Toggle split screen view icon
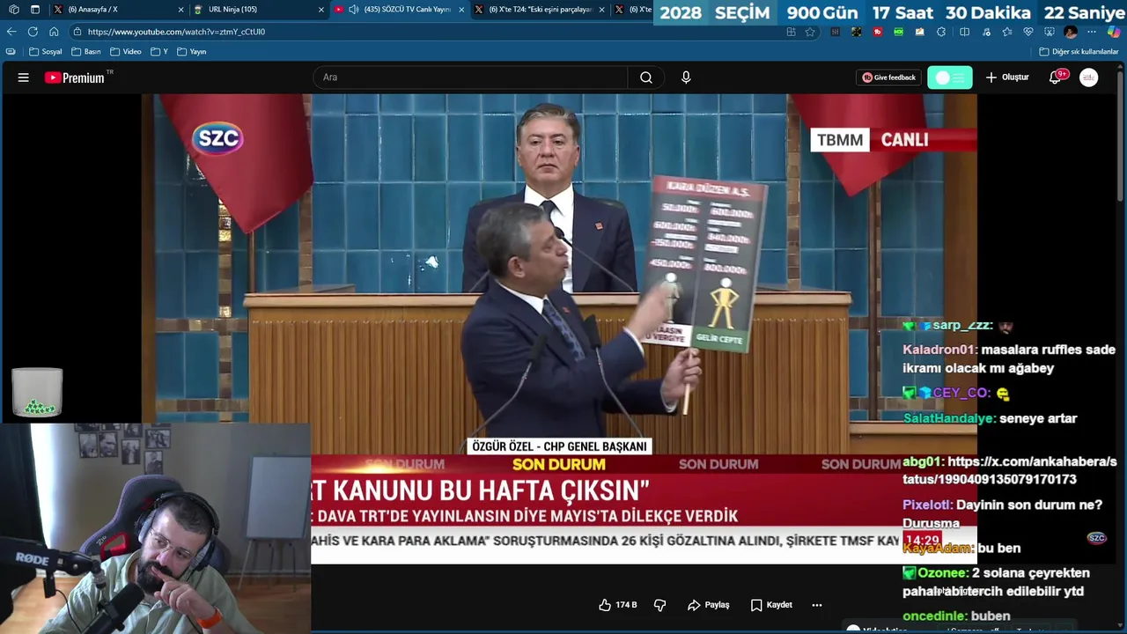This screenshot has height=634, width=1127. coord(964,32)
